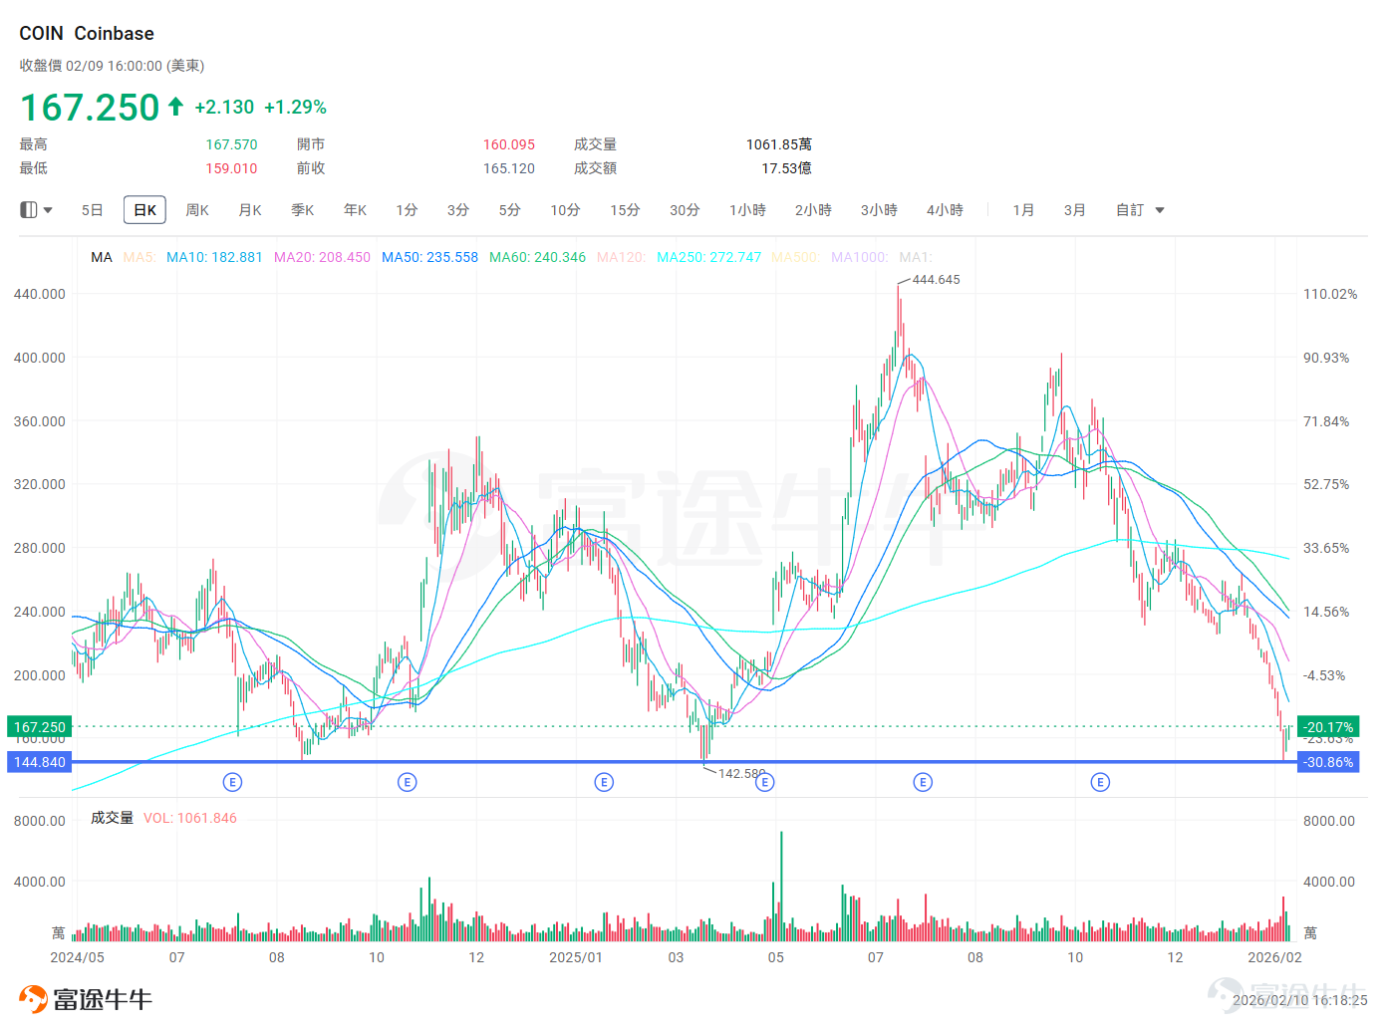
Task: Choose the 3月 range
Action: (1074, 210)
